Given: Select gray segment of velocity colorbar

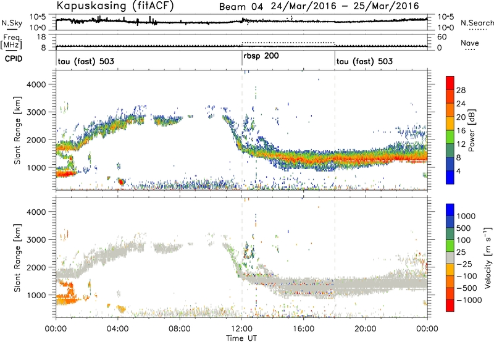Looking at the screenshot, I should (x=450, y=258).
